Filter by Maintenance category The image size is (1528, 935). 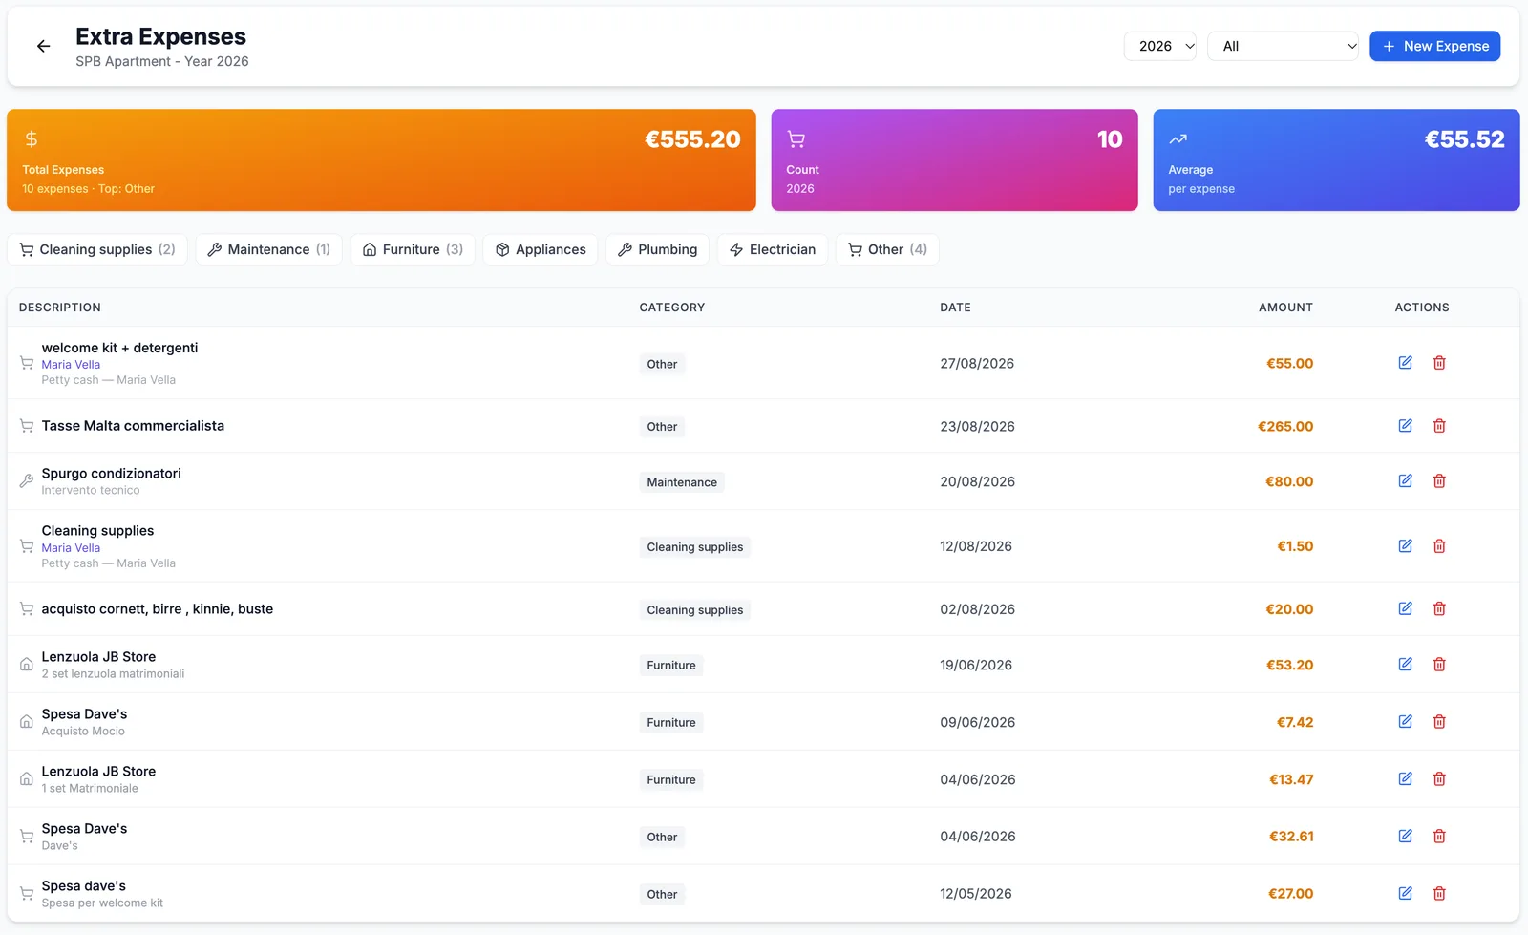269,249
